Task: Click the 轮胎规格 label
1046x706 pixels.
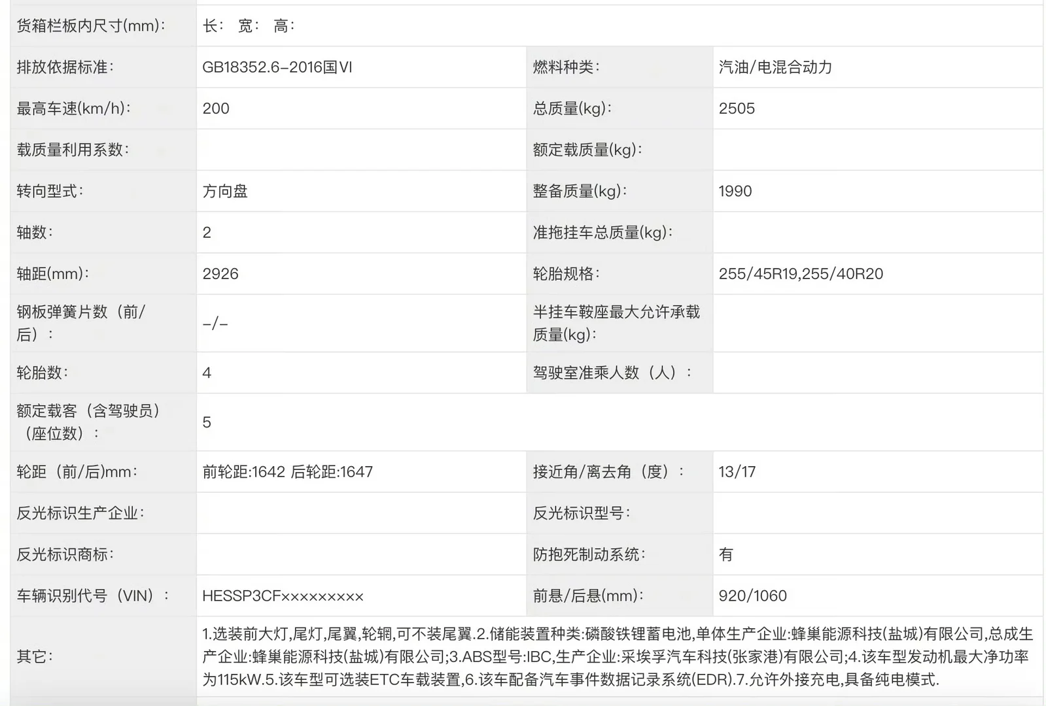Action: pos(566,274)
